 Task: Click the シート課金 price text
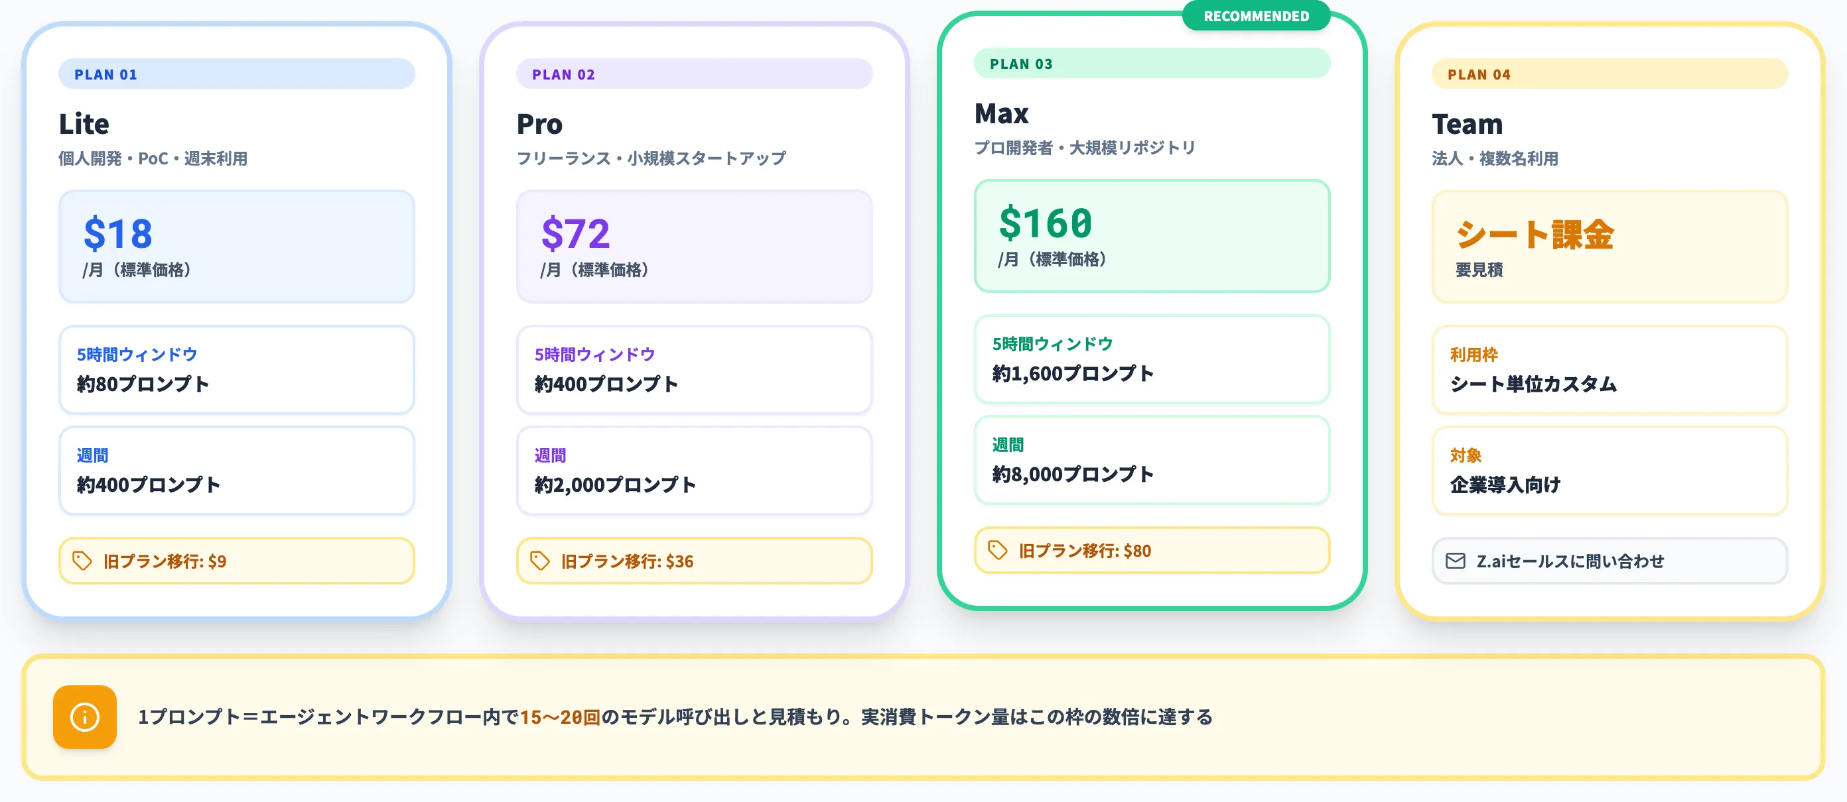pyautogui.click(x=1535, y=234)
